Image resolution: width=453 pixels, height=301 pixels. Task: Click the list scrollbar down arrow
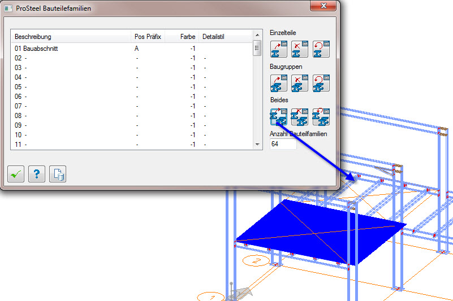257,145
